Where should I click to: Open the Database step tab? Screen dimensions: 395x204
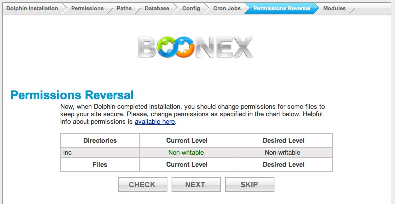pyautogui.click(x=157, y=8)
